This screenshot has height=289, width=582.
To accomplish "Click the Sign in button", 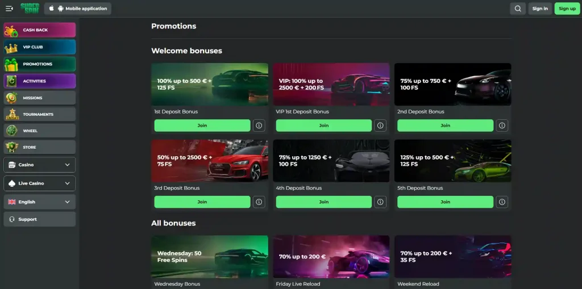I will point(540,9).
